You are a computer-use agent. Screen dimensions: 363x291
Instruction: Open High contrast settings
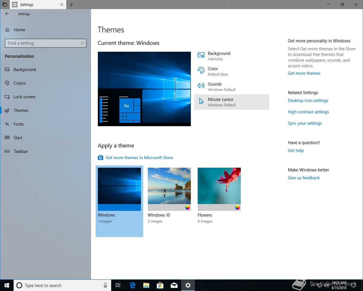point(308,112)
